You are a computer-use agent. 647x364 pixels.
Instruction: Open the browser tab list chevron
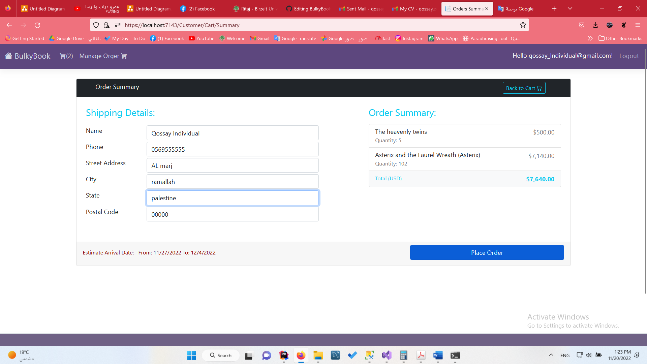coord(570,8)
